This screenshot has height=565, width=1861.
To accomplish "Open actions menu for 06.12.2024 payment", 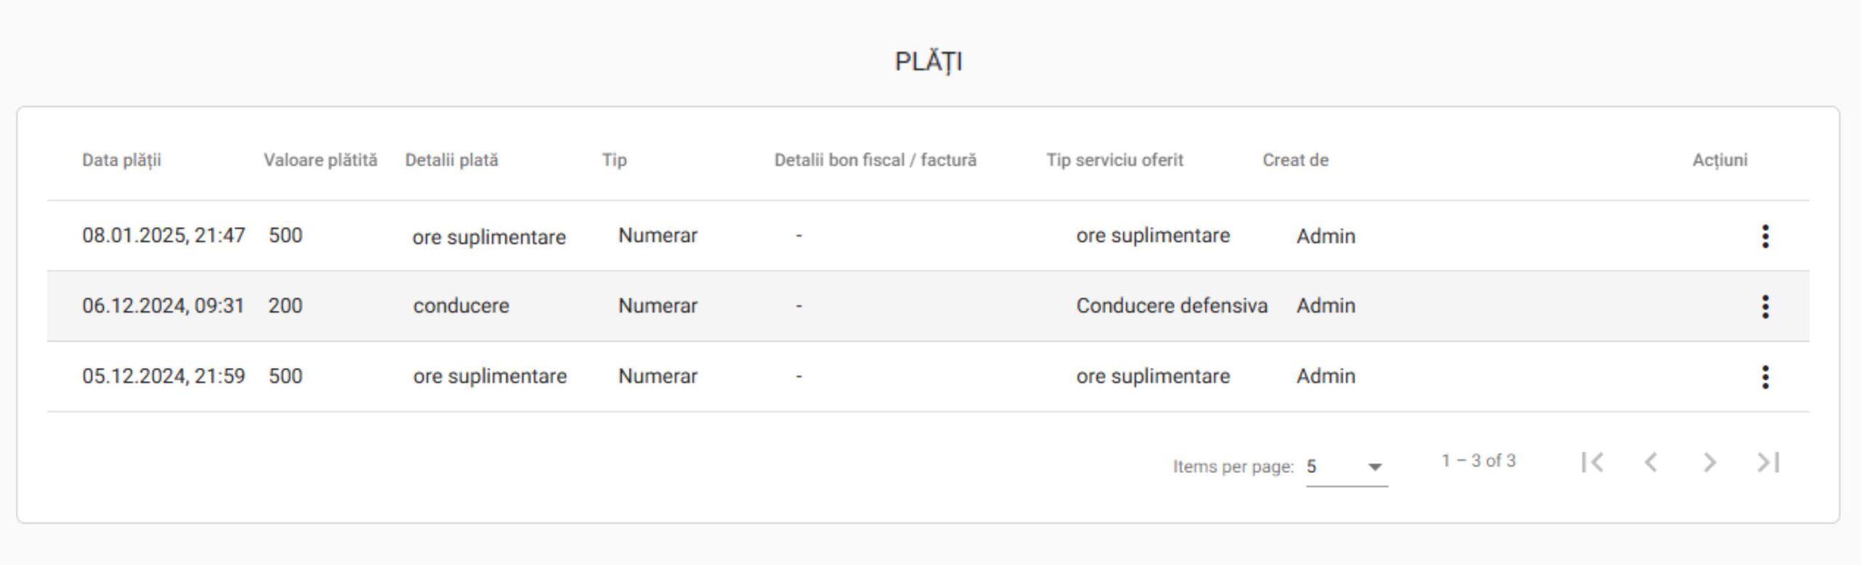I will pyautogui.click(x=1765, y=306).
